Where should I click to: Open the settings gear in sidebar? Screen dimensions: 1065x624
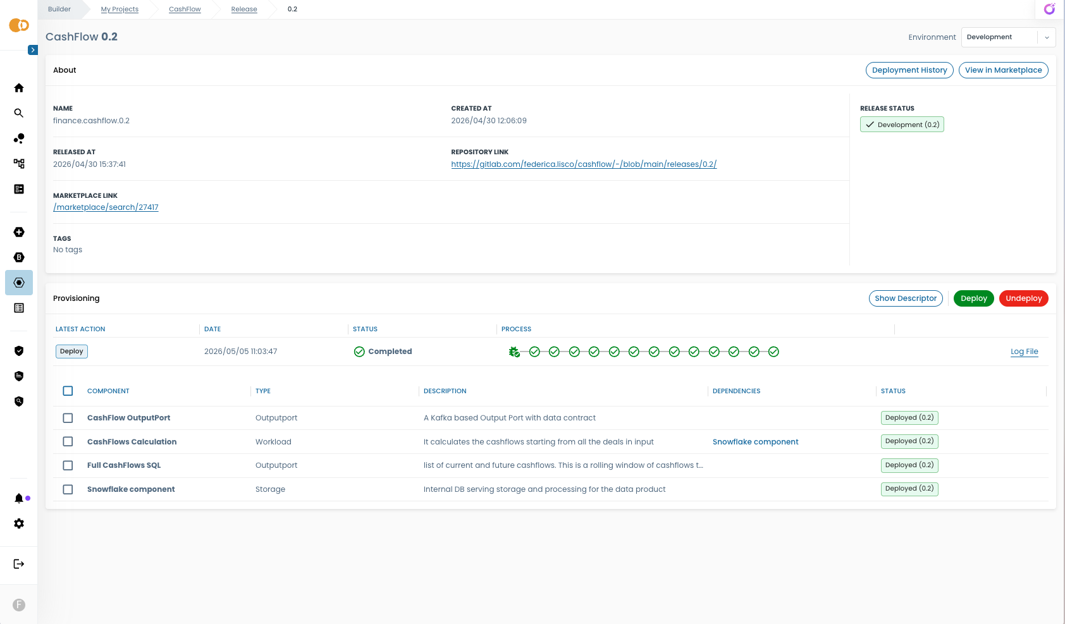click(x=19, y=523)
